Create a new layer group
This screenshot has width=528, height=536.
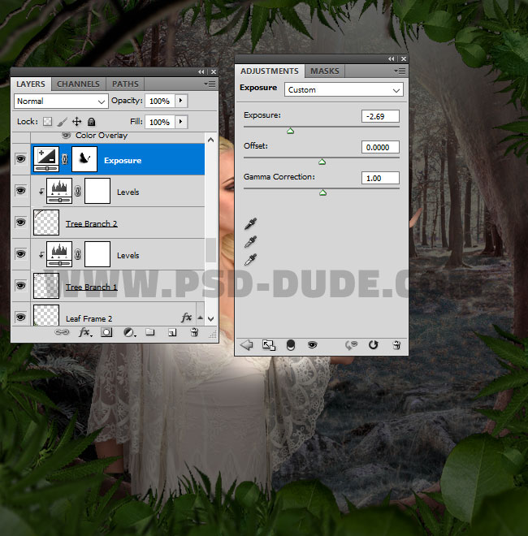pos(149,331)
